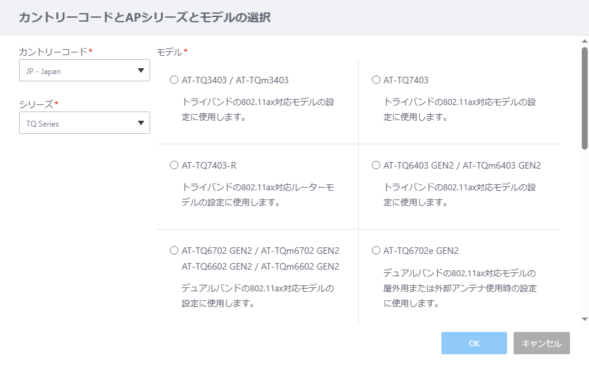Click the arrow of the TQ Series combo box

pos(141,123)
